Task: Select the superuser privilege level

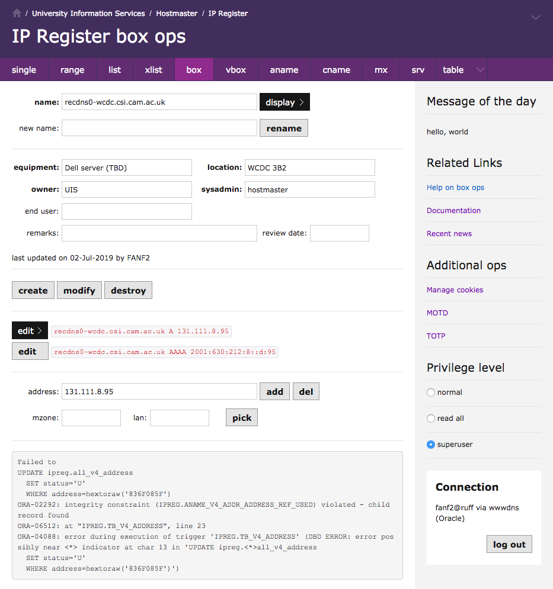Action: click(x=431, y=445)
